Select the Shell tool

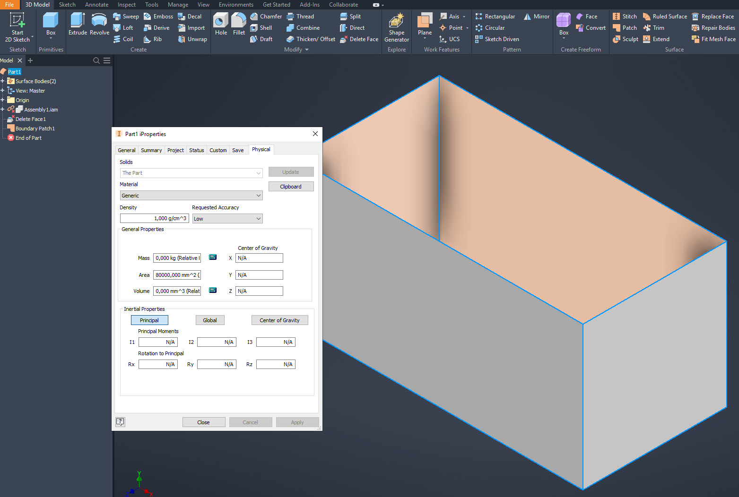pos(262,27)
